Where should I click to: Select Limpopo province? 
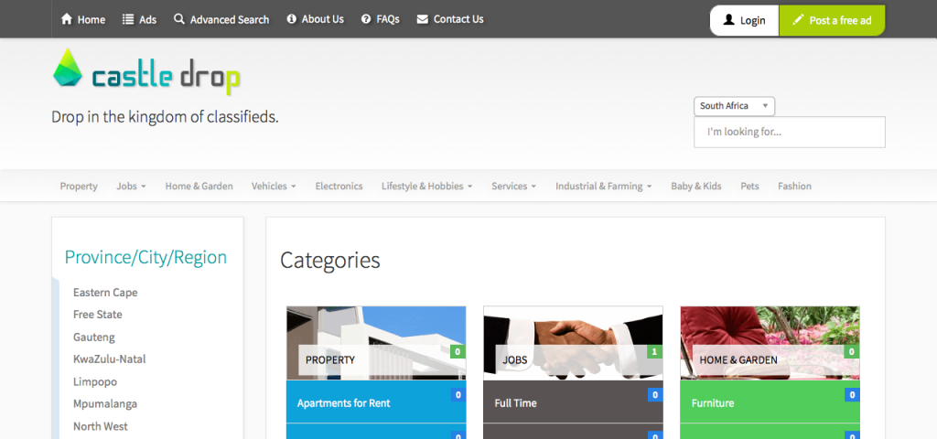[95, 381]
